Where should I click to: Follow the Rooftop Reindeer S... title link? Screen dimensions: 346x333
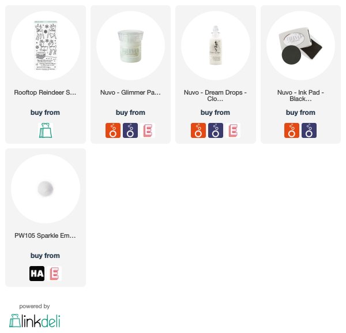pos(45,92)
